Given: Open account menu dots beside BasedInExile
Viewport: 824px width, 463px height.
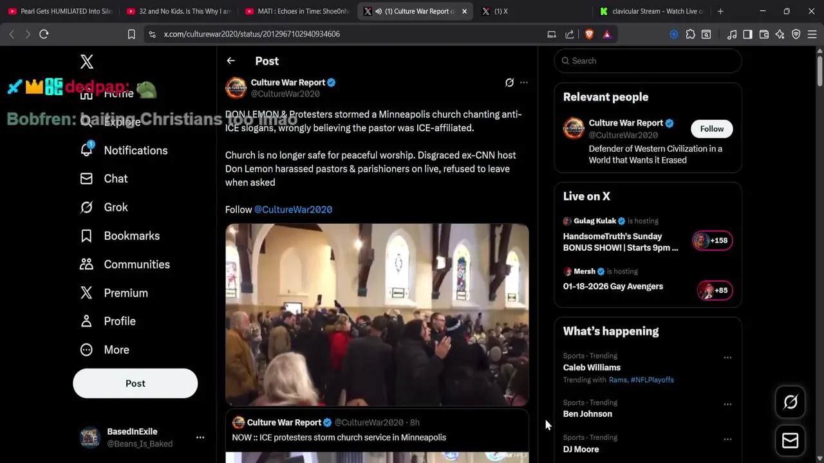Looking at the screenshot, I should coord(200,437).
